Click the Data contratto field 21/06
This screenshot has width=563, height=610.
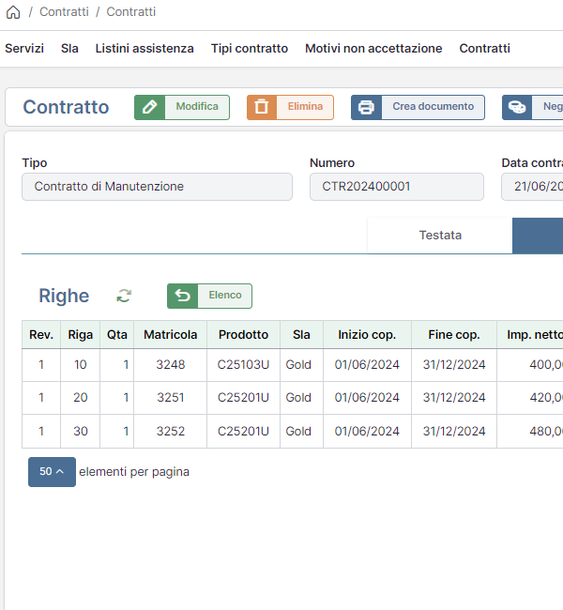pos(532,187)
